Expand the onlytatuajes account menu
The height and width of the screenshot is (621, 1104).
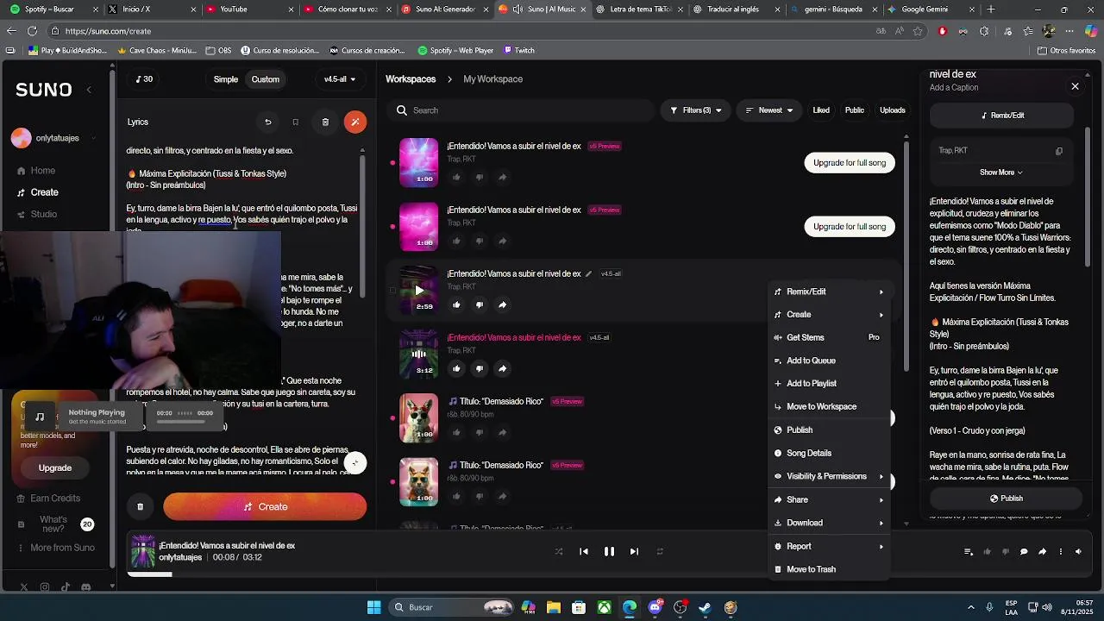pyautogui.click(x=53, y=138)
